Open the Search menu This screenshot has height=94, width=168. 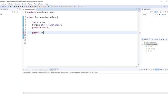point(24,4)
